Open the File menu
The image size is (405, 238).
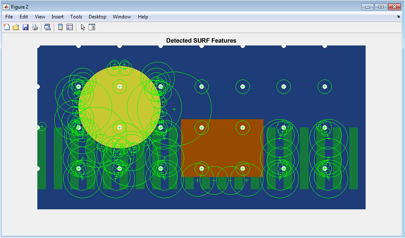pos(9,17)
